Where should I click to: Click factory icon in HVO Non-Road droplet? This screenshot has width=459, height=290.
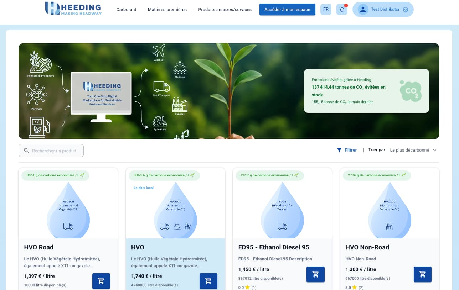point(390,226)
